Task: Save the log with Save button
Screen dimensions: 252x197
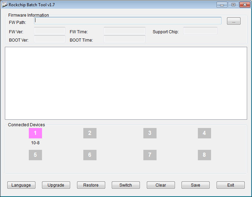Action: [x=195, y=185]
